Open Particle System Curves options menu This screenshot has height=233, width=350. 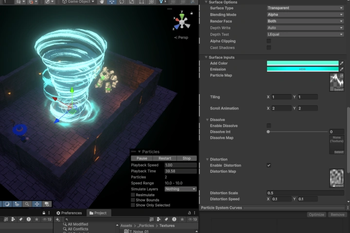[348, 208]
